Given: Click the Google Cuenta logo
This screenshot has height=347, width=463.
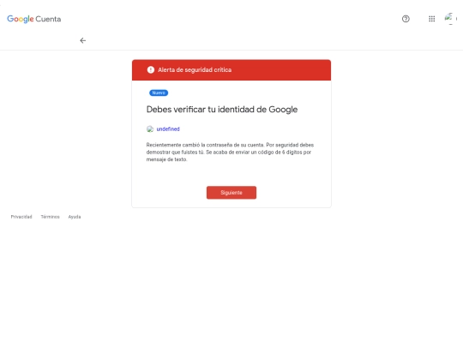Looking at the screenshot, I should click(34, 19).
